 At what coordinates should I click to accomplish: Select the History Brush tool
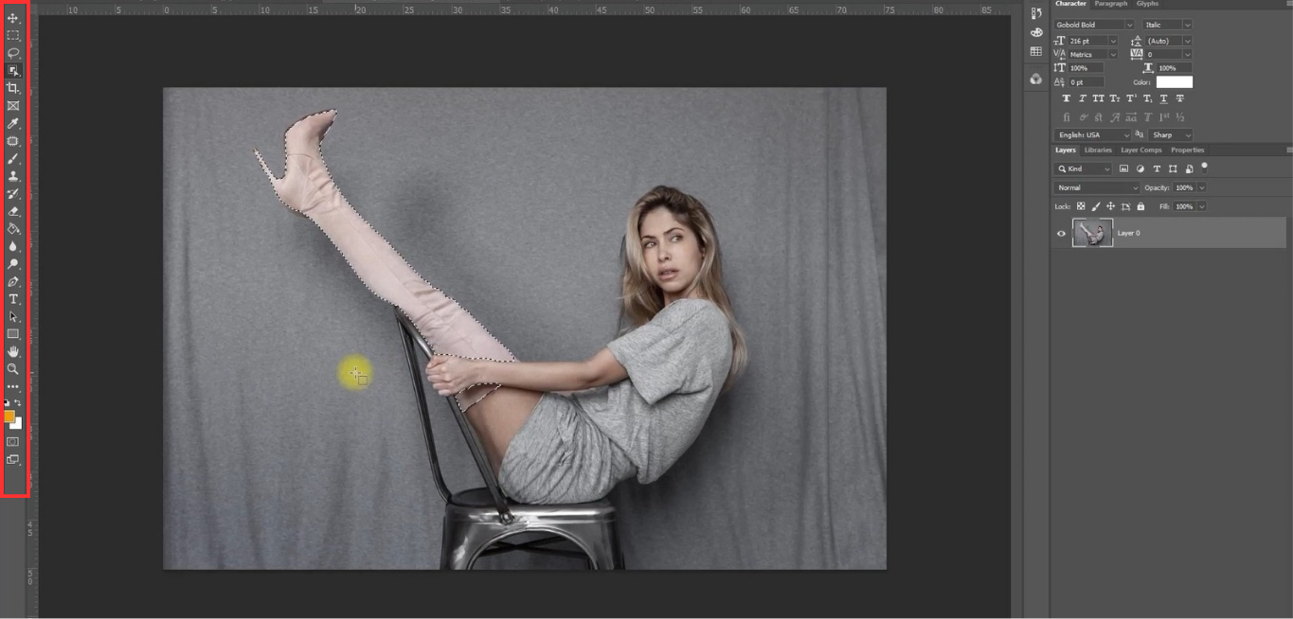coord(13,193)
